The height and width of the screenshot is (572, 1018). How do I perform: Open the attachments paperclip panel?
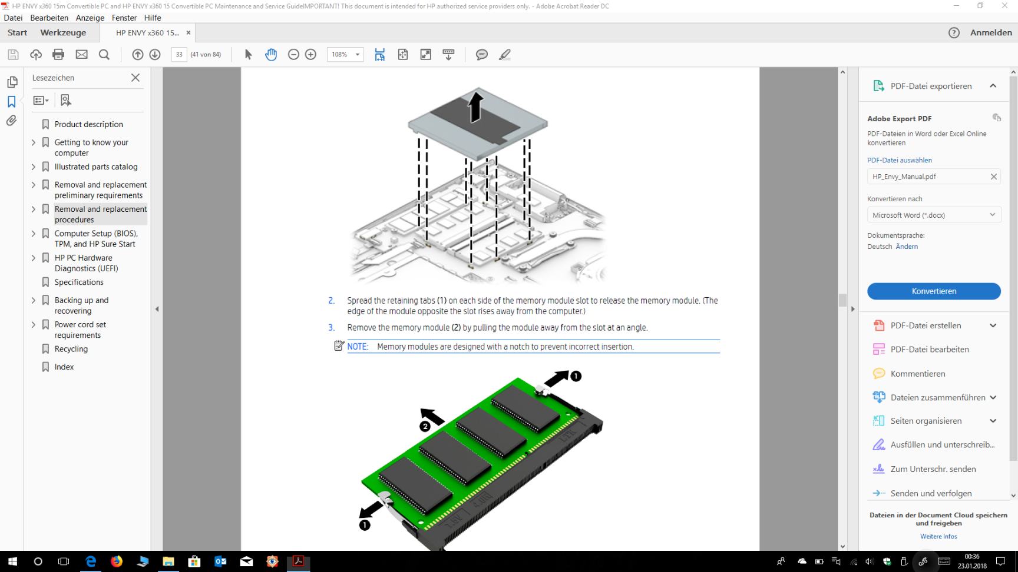(12, 121)
